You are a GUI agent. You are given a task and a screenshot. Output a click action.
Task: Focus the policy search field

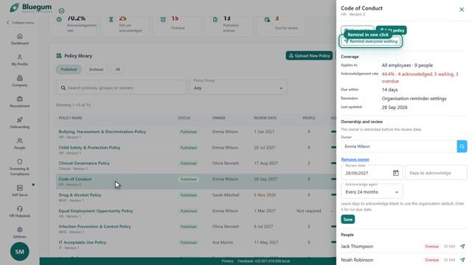pos(121,88)
